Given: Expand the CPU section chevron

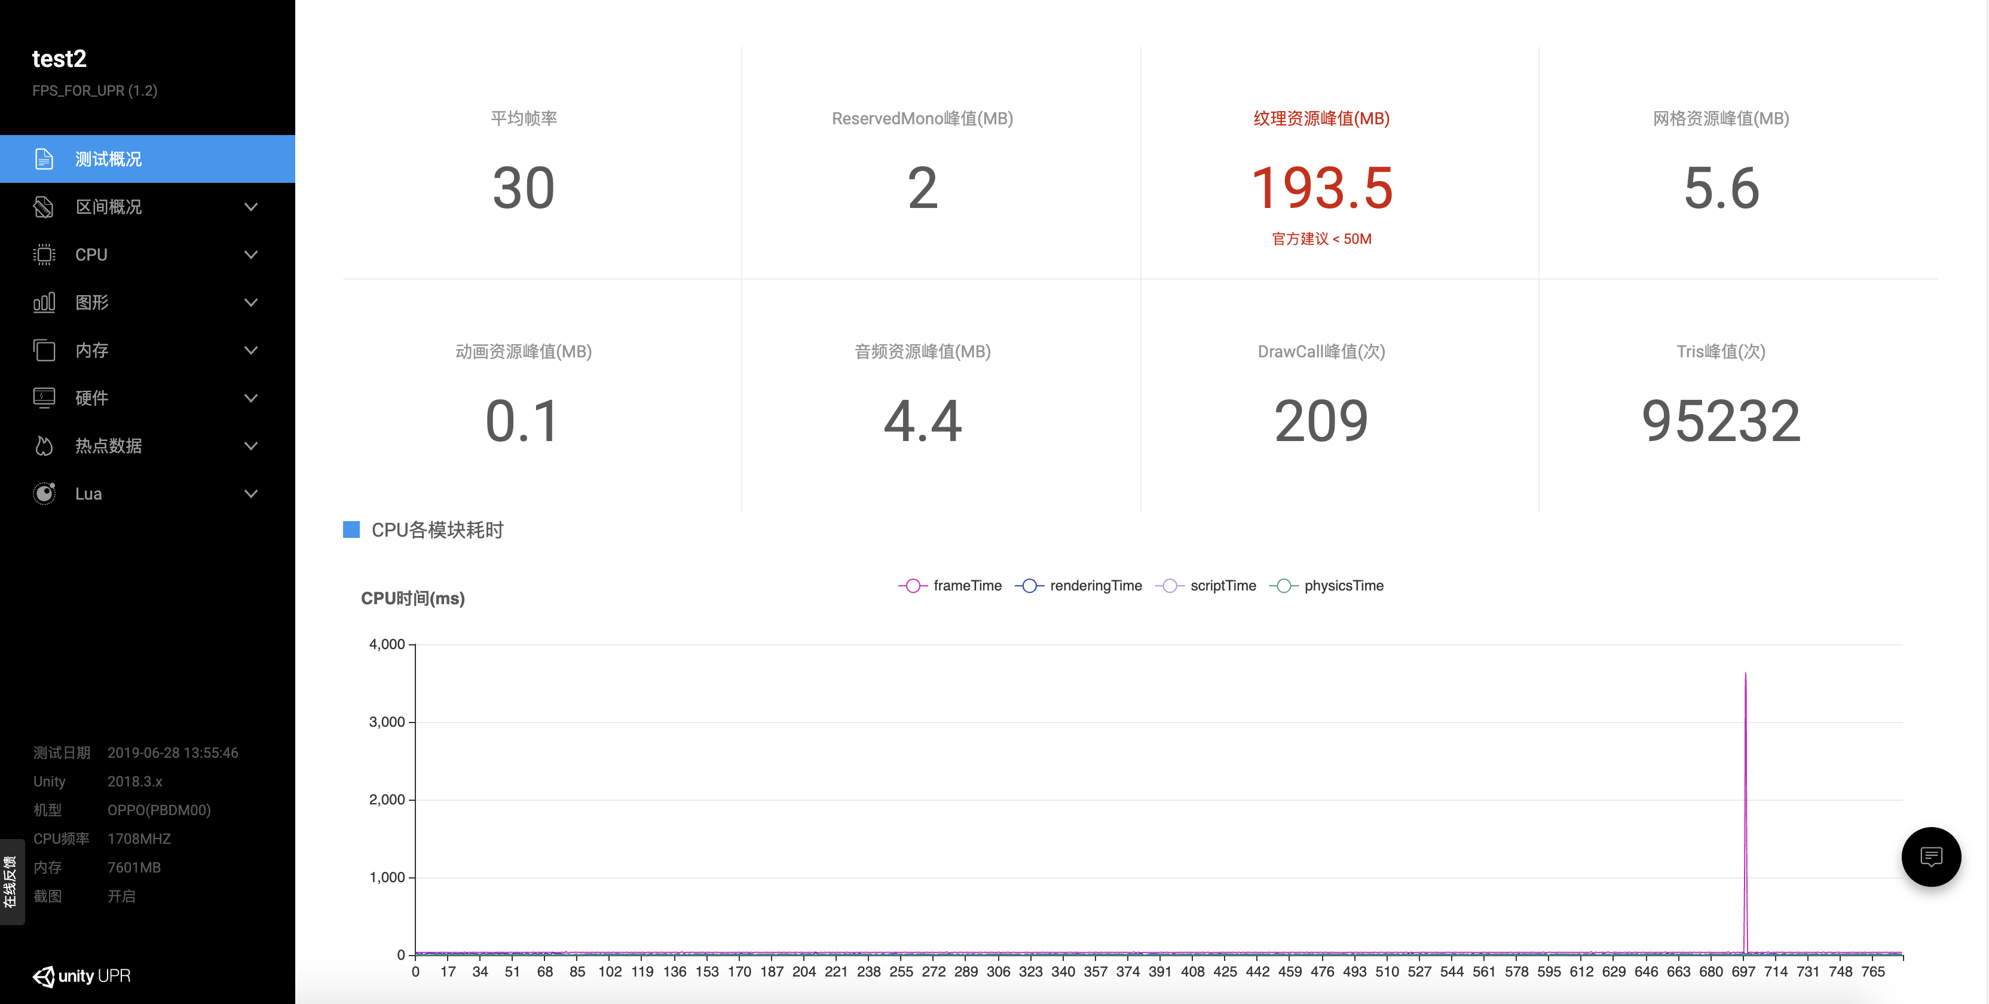Looking at the screenshot, I should pos(251,255).
